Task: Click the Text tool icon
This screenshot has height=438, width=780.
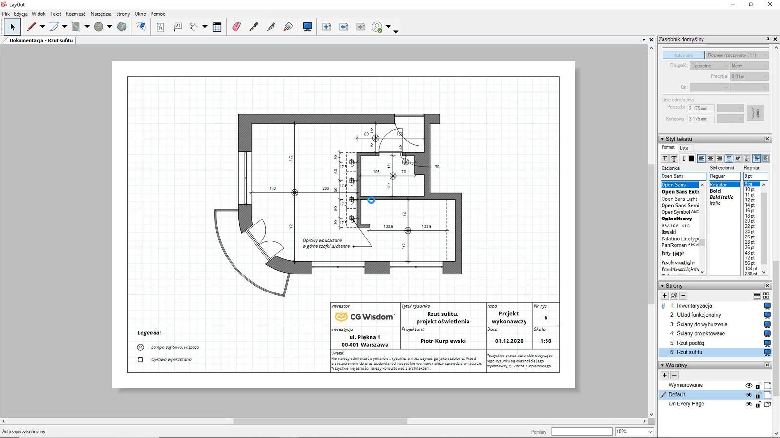Action: point(160,27)
